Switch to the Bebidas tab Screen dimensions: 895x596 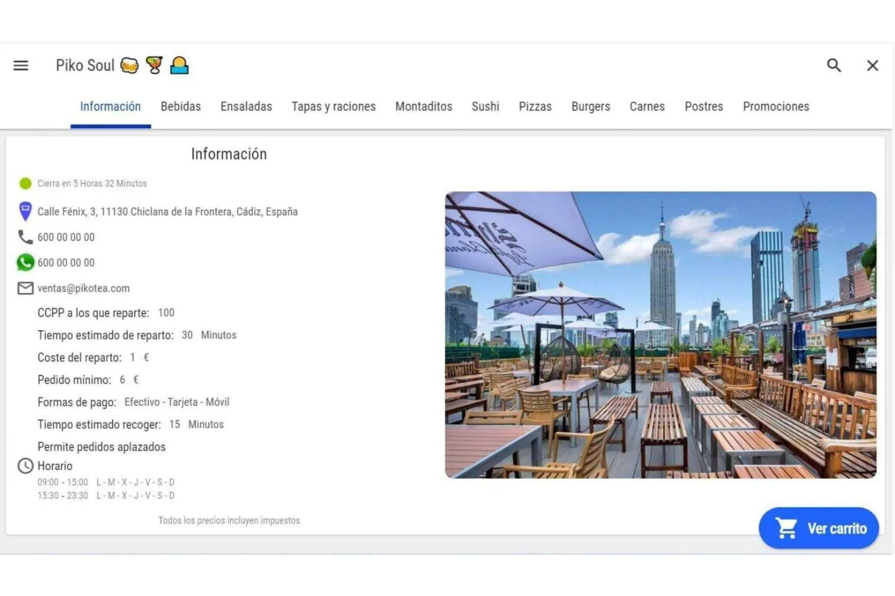pos(180,107)
